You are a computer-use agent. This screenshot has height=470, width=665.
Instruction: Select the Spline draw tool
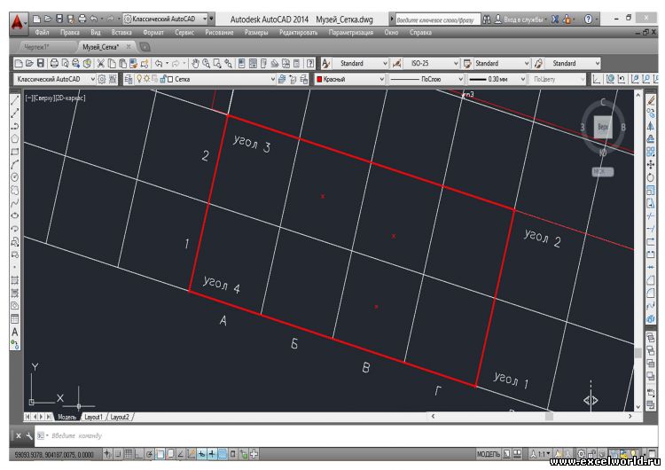(x=15, y=203)
